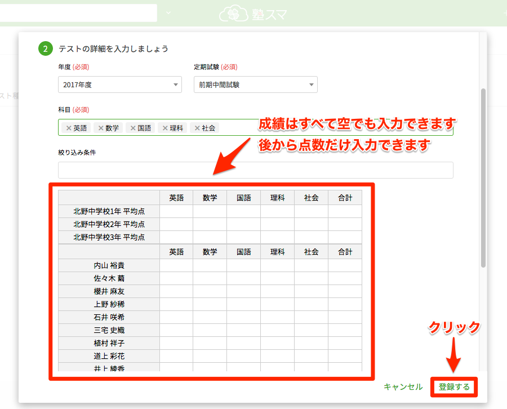Remove the 英語 subject tag

click(x=69, y=128)
